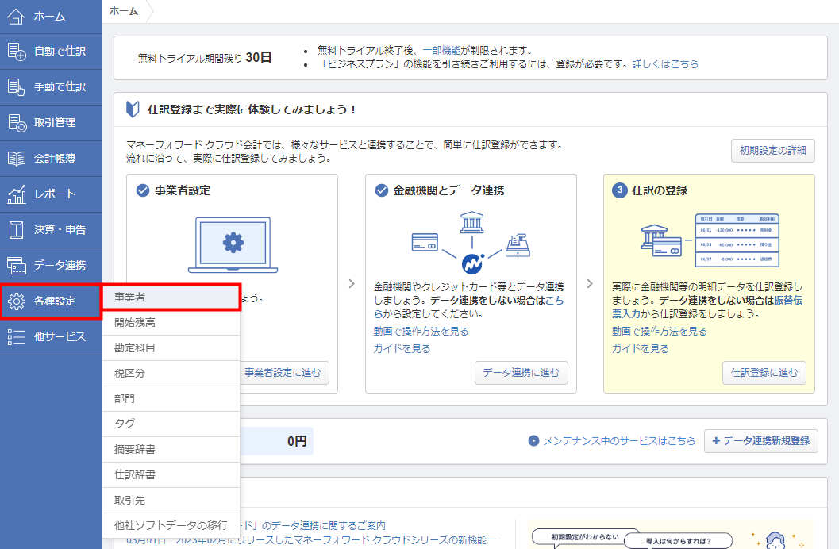
Task: Click ホーム breadcrumb tab
Action: 124,11
